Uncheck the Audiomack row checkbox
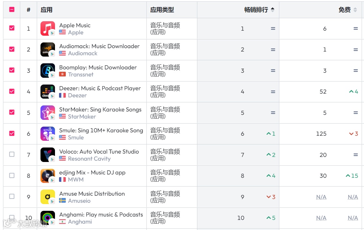 click(12, 49)
